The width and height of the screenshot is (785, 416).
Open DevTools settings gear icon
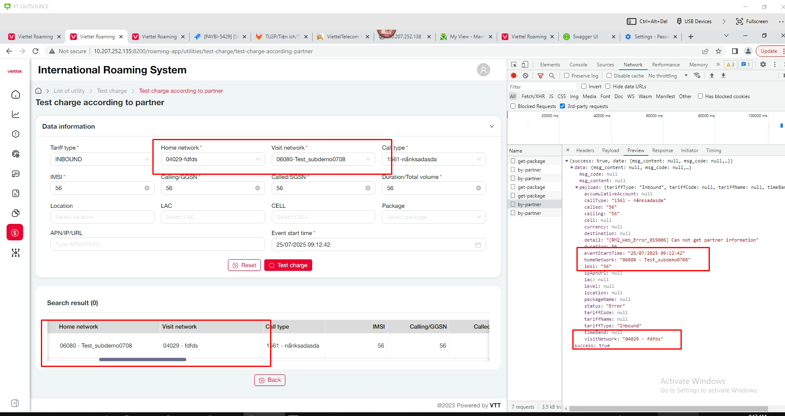[763, 64]
